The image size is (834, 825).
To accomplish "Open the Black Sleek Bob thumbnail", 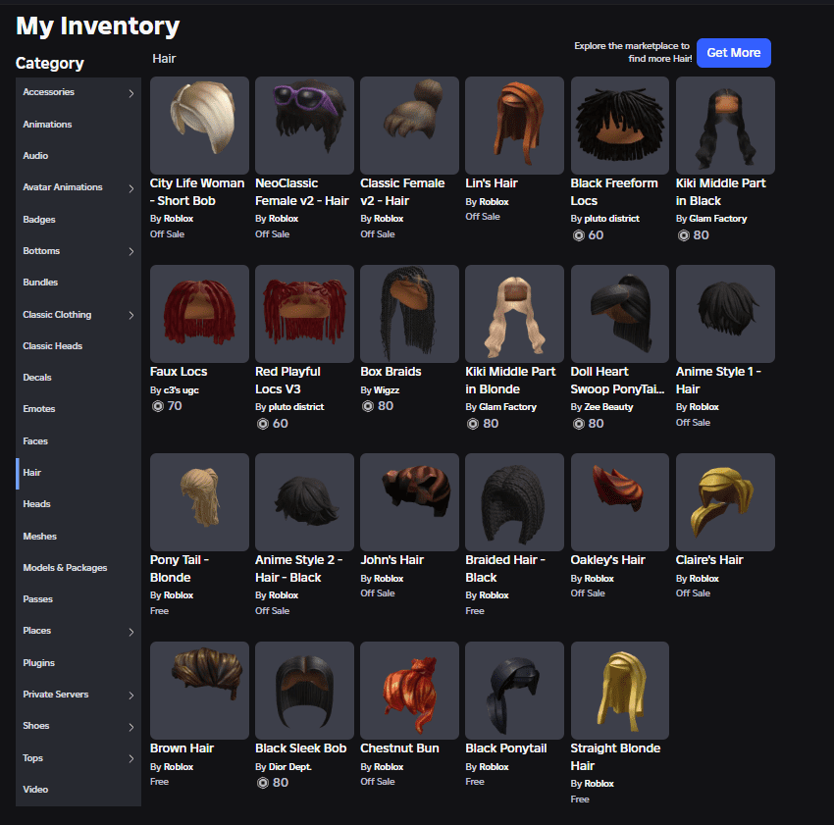I will (304, 691).
